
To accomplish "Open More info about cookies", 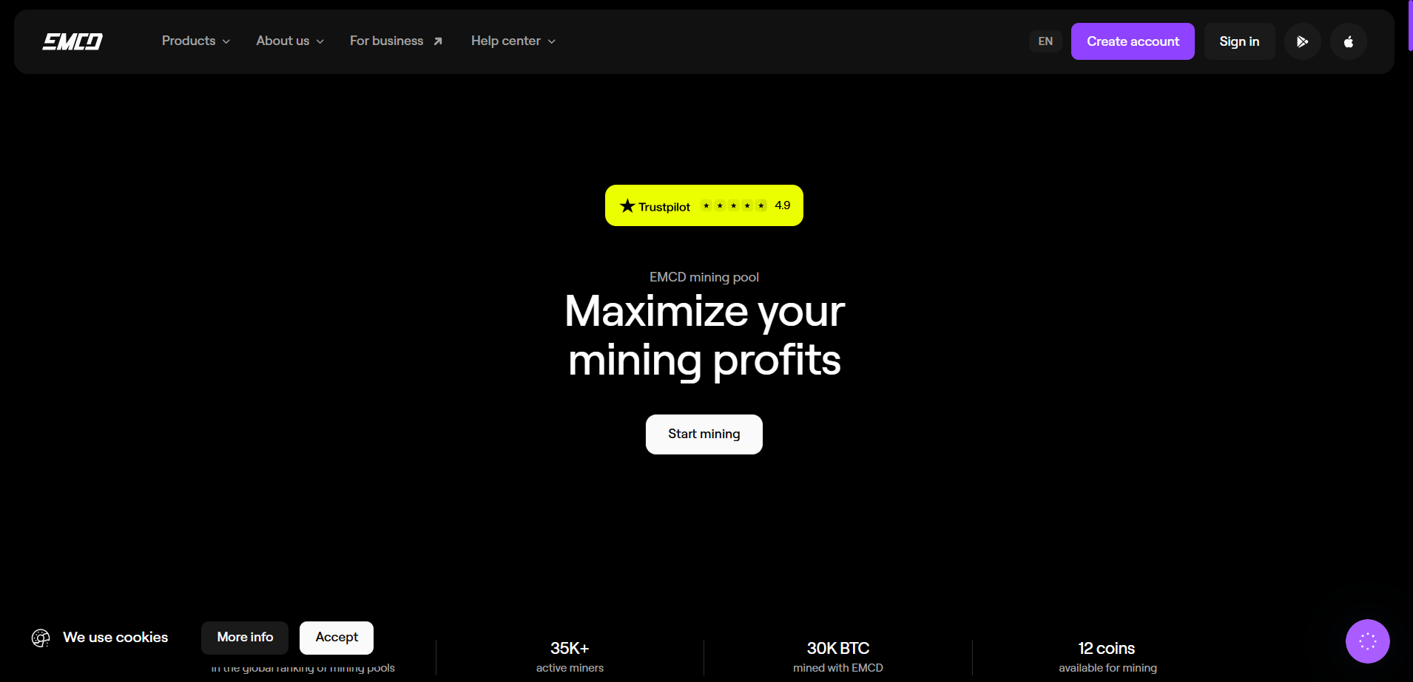I will click(x=245, y=638).
